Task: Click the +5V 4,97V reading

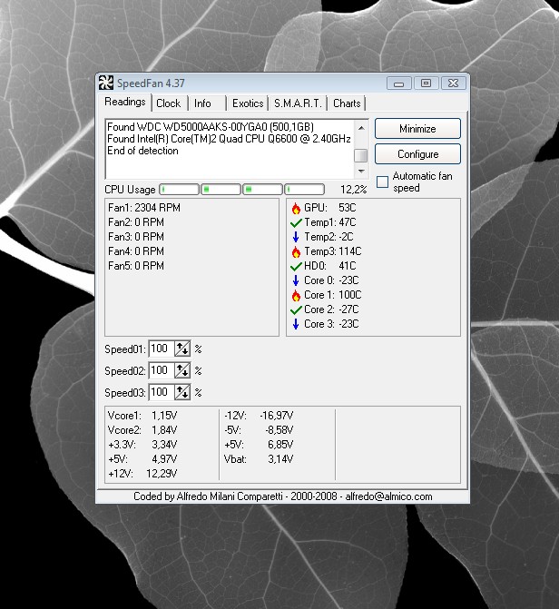Action: (x=142, y=459)
